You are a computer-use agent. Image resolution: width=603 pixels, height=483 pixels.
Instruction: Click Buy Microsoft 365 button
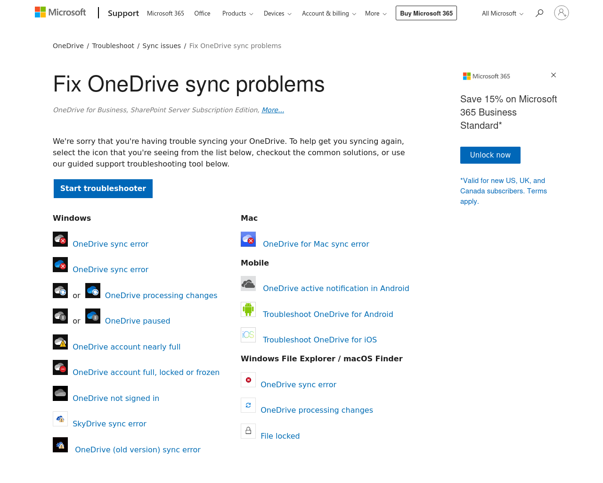click(x=426, y=13)
